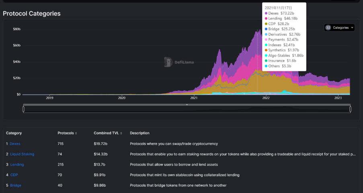Image resolution: width=363 pixels, height=193 pixels.
Task: Click the Liquid Staking TVL value $14.32b
Action: tap(100, 154)
